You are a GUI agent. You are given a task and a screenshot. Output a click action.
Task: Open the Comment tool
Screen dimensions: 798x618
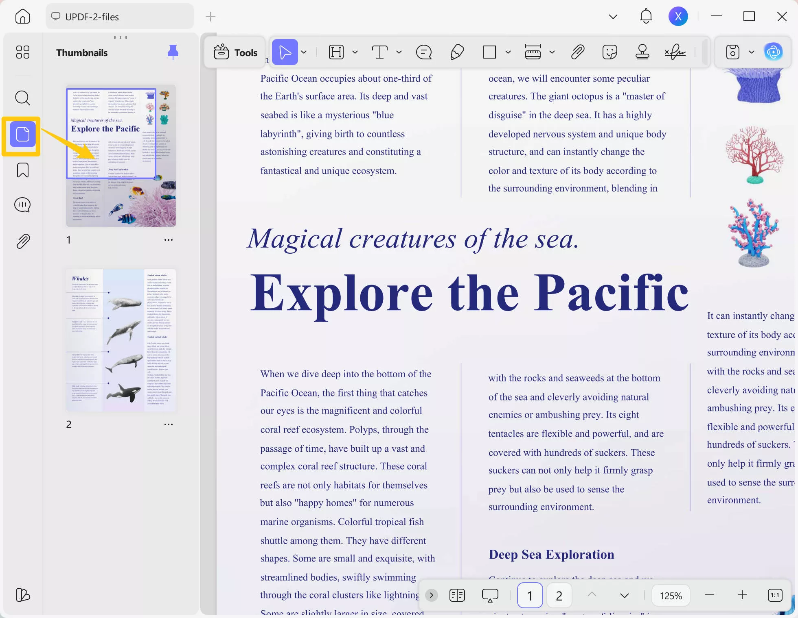(x=423, y=52)
